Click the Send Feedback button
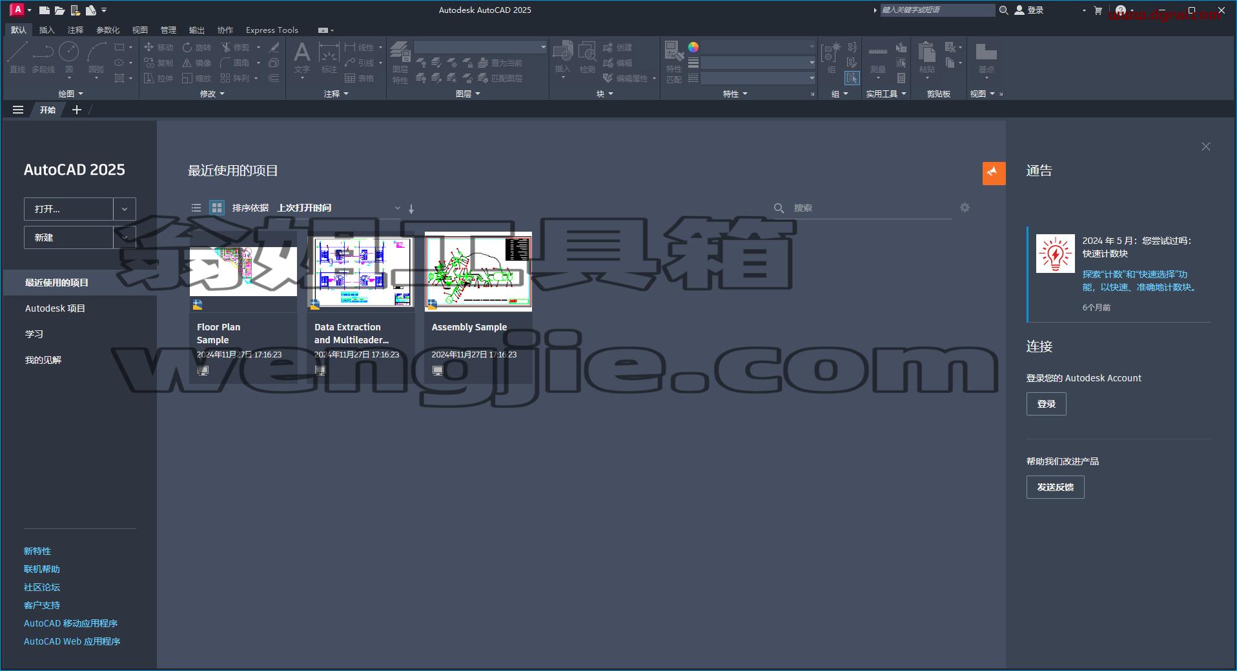1237x671 pixels. (x=1056, y=487)
